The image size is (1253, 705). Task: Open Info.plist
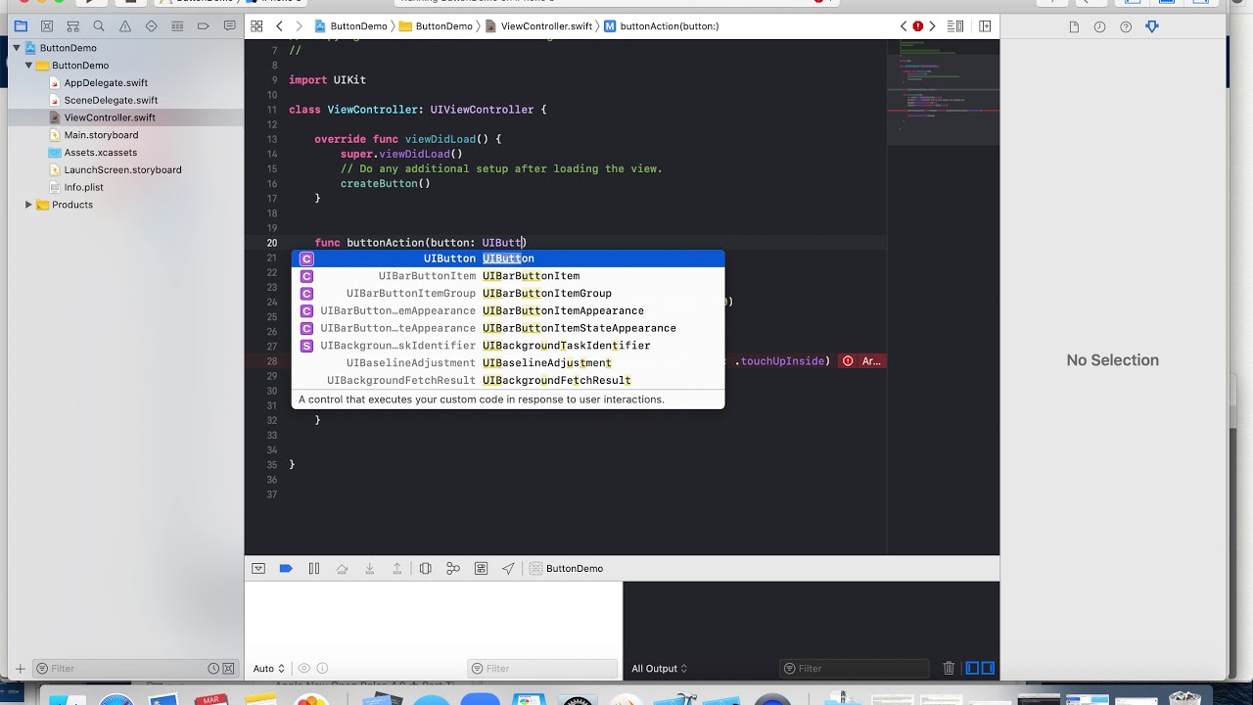(83, 187)
